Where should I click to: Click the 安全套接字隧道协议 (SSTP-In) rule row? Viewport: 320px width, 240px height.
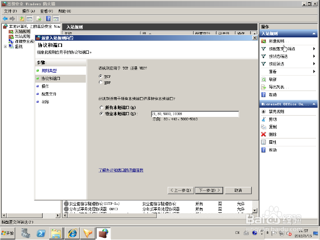coord(157,204)
